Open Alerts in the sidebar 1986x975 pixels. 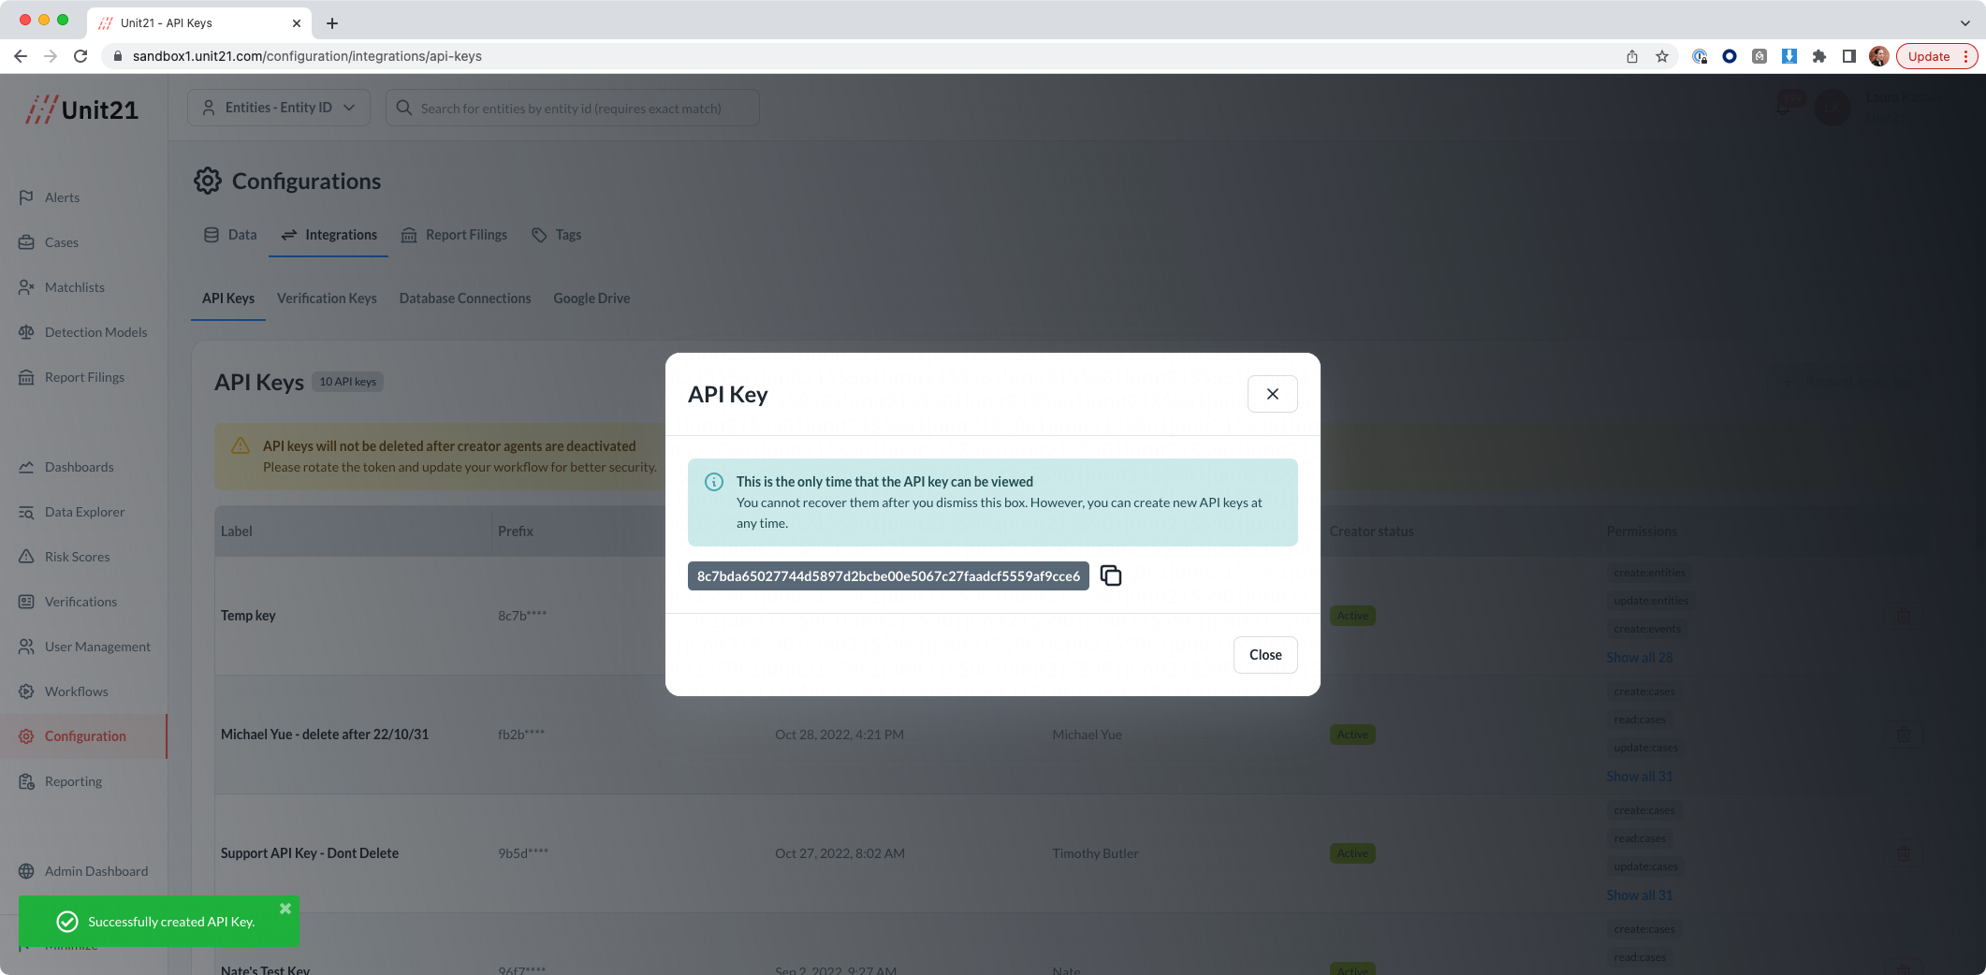[x=62, y=197]
